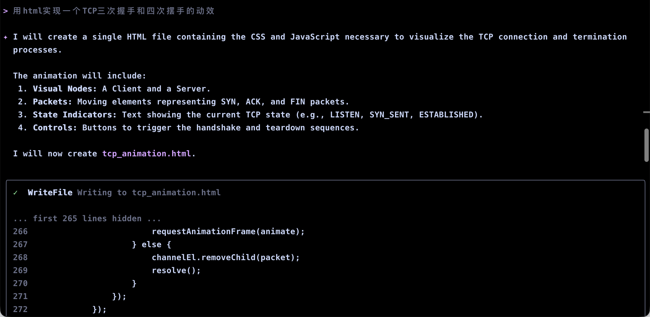This screenshot has width=650, height=317.
Task: Click the green checkmark beside WriteFile
Action: pos(15,193)
